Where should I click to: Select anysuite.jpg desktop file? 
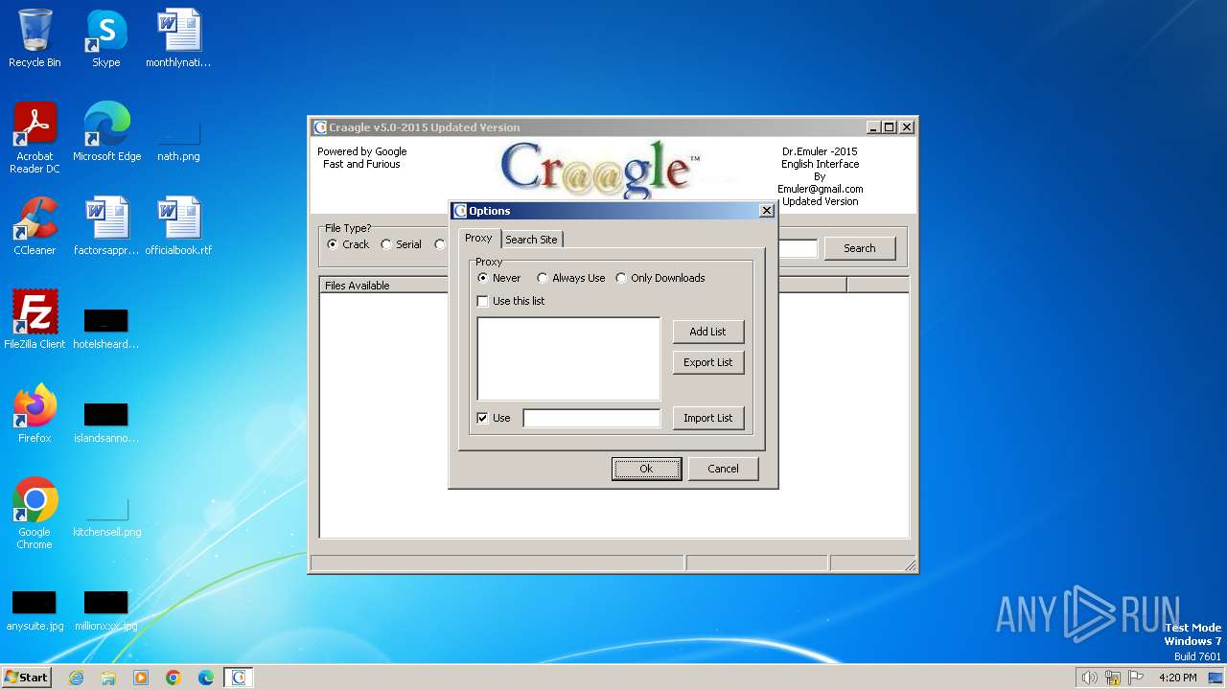tap(35, 610)
